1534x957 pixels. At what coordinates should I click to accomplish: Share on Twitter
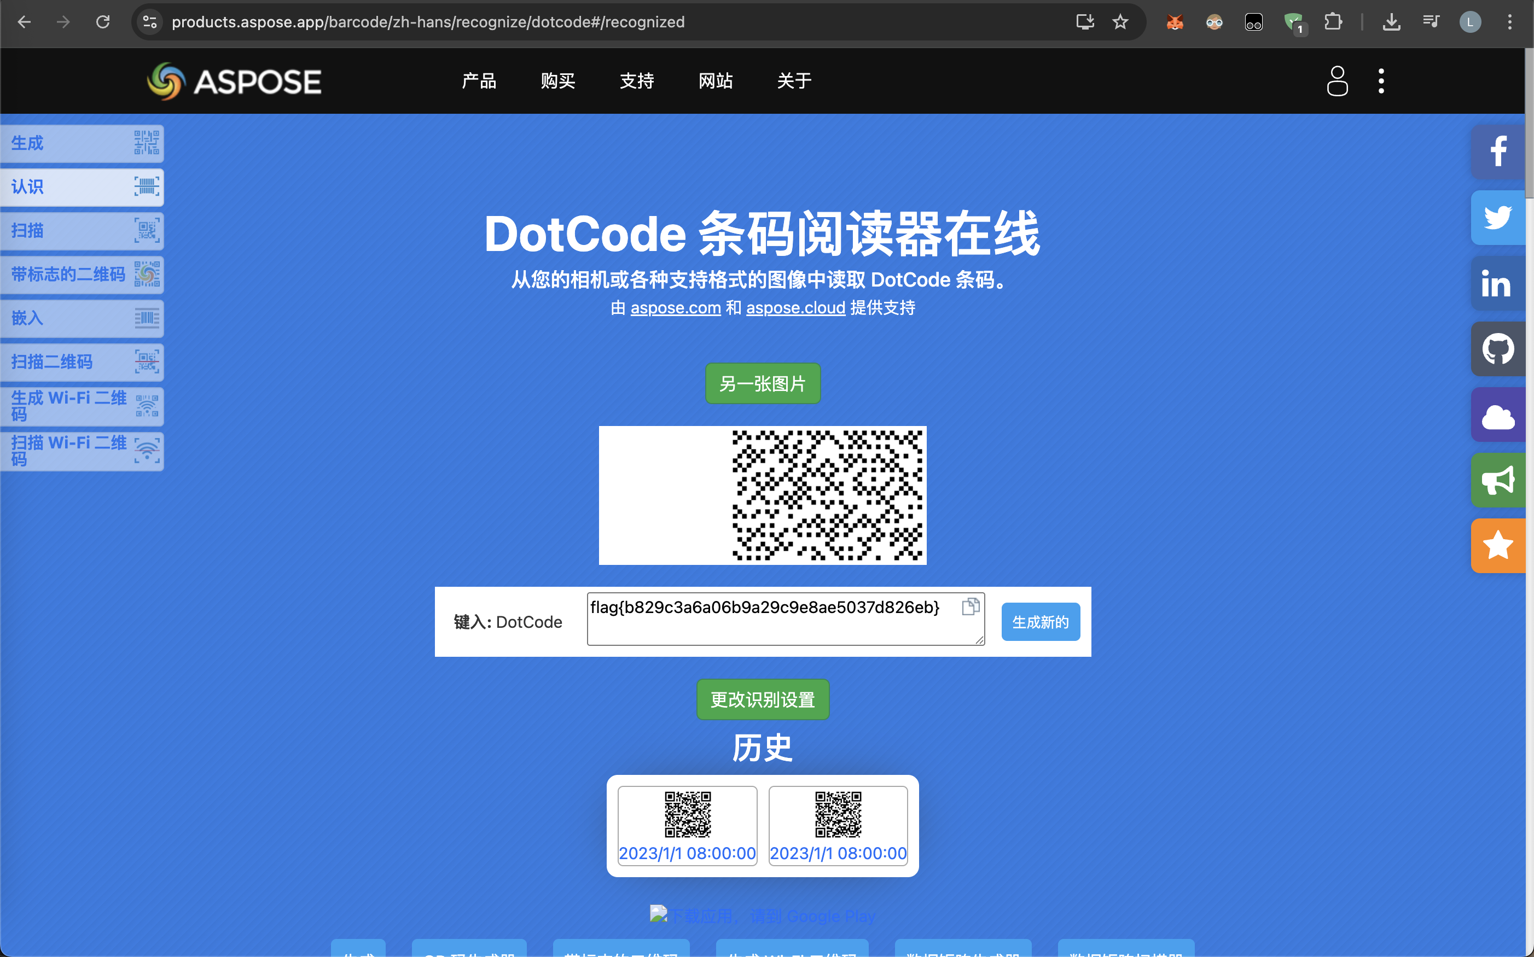pos(1497,217)
